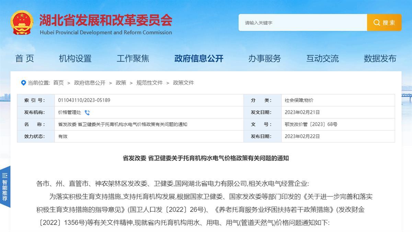Select issue date 2023年02月21日
Screen dimensions: 412x232
(x=302, y=112)
